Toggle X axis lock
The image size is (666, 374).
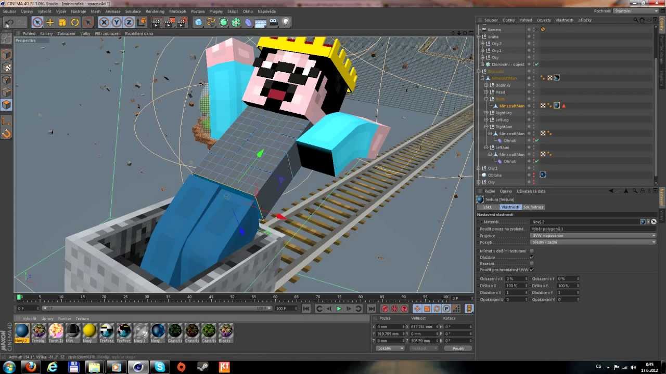104,22
